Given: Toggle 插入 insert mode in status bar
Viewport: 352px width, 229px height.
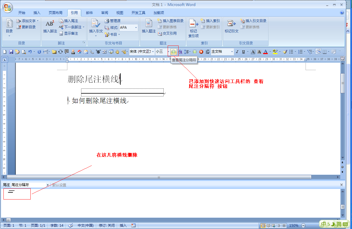Looking at the screenshot, I should point(123,226).
